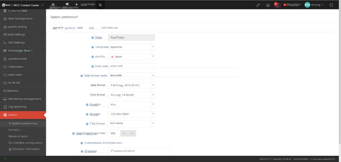Image resolution: width=341 pixels, height=162 pixels.
Task: Switch to the Call Settings tab
Action: [x=110, y=28]
